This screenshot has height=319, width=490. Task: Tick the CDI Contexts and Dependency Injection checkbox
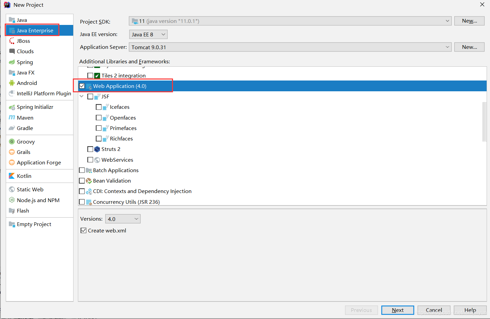(82, 191)
